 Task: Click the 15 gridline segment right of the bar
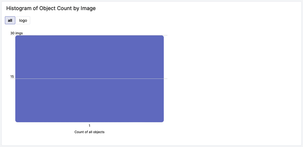coord(166,79)
